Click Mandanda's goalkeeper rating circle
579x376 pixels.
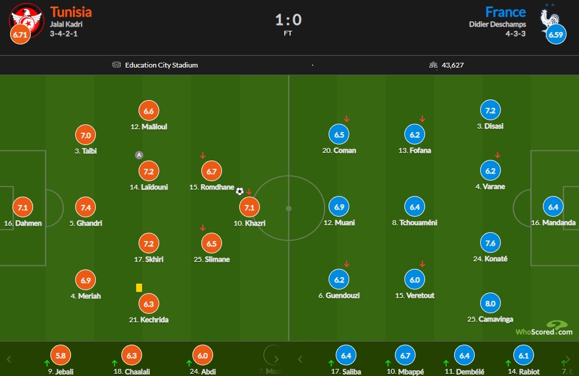click(553, 207)
